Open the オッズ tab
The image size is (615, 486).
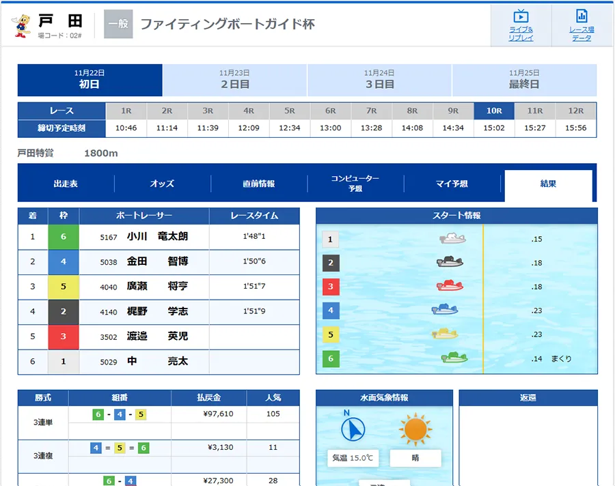click(162, 184)
